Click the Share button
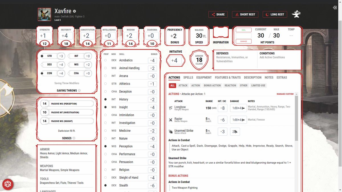Screen dimensions: 342x192 218,15
